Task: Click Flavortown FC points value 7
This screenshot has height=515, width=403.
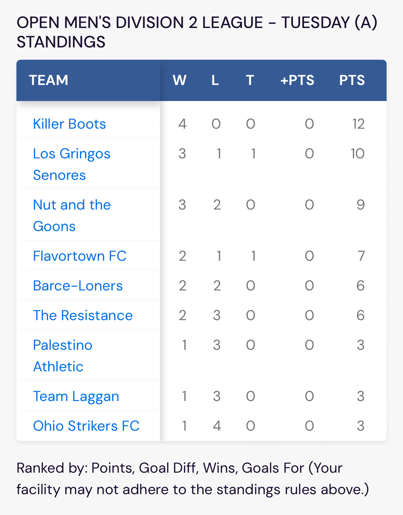Action: [361, 256]
